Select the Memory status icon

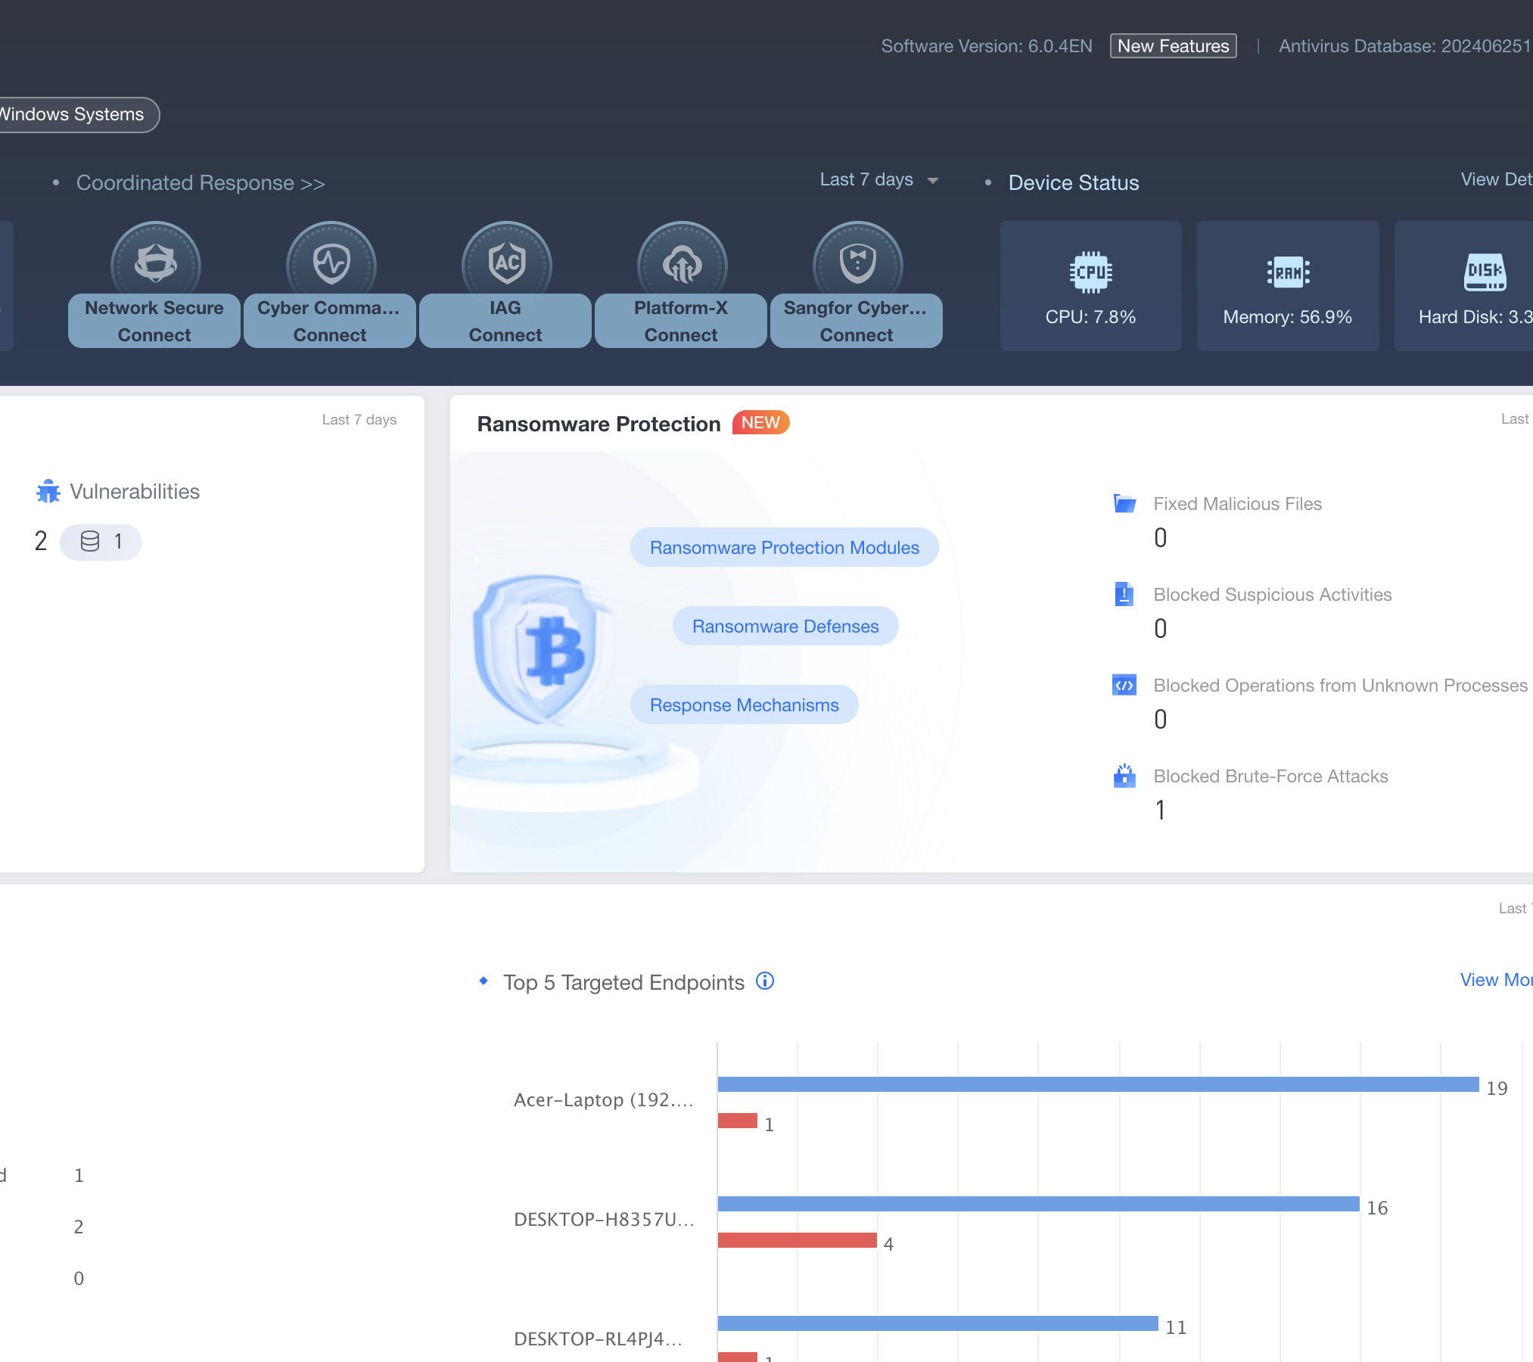point(1288,272)
